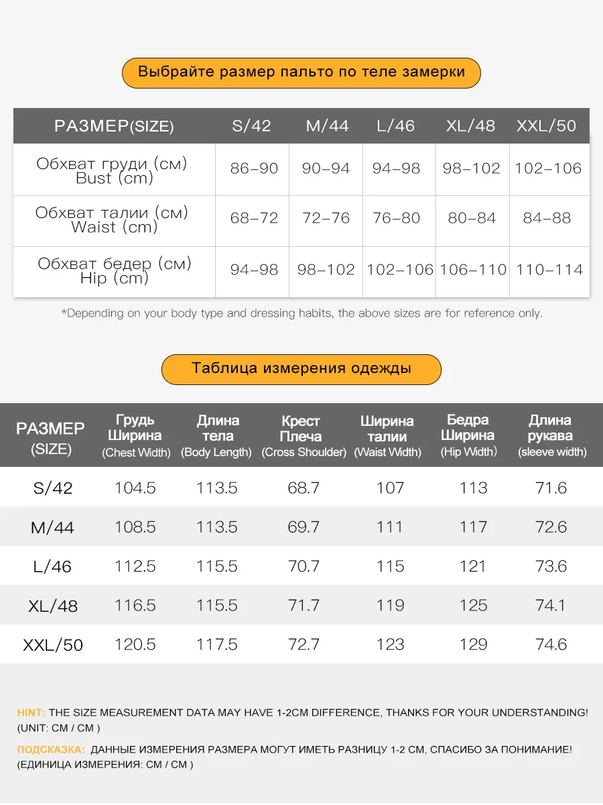Select the waist value 76–80 cell
This screenshot has width=603, height=805.
[397, 219]
